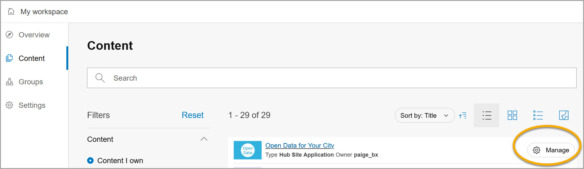Screen dimensions: 584x169
Task: Open the Sort by Title dropdown
Action: click(x=424, y=116)
